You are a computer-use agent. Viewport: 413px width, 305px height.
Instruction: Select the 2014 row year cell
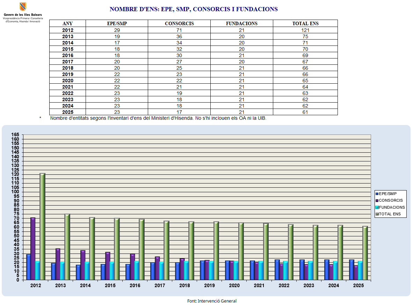(x=68, y=43)
